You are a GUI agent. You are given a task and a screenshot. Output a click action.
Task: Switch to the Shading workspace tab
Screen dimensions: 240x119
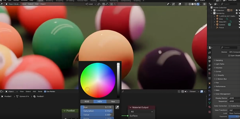tap(93, 1)
